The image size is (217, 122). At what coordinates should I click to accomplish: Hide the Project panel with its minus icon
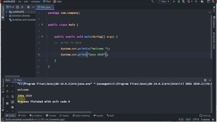coord(33,7)
